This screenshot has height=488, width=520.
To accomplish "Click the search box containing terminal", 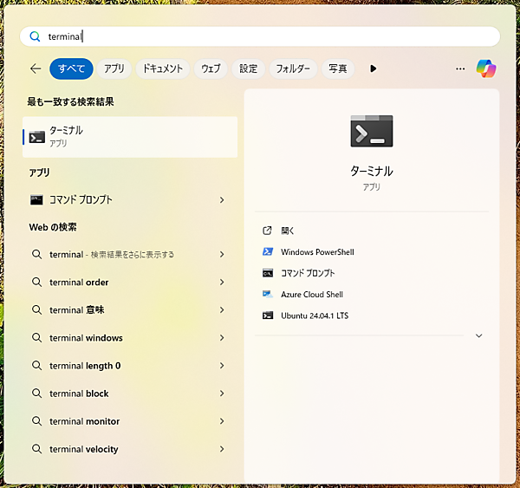I will click(x=260, y=36).
